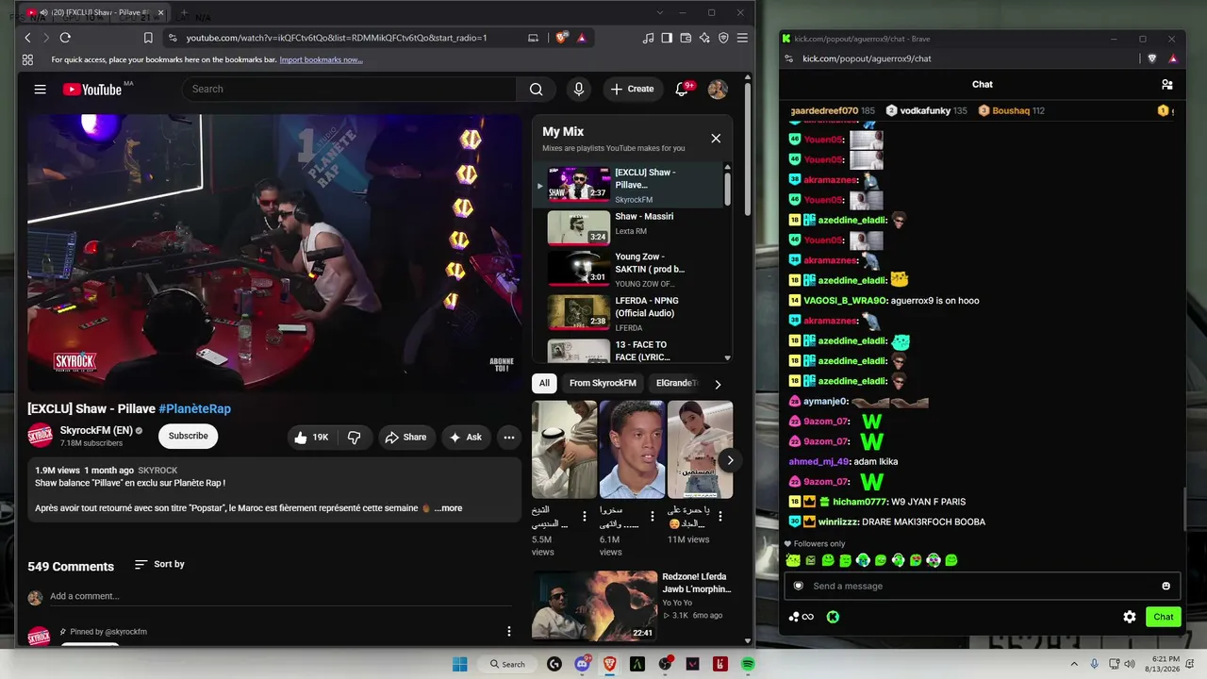Bookmark the current YouTube page

pos(148,38)
